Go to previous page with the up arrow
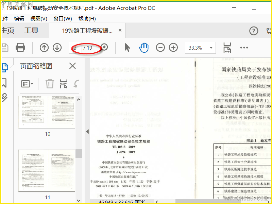 (44, 48)
